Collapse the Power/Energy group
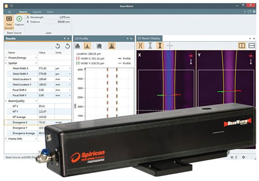Viewport: 259px width, 181px height. (6, 58)
